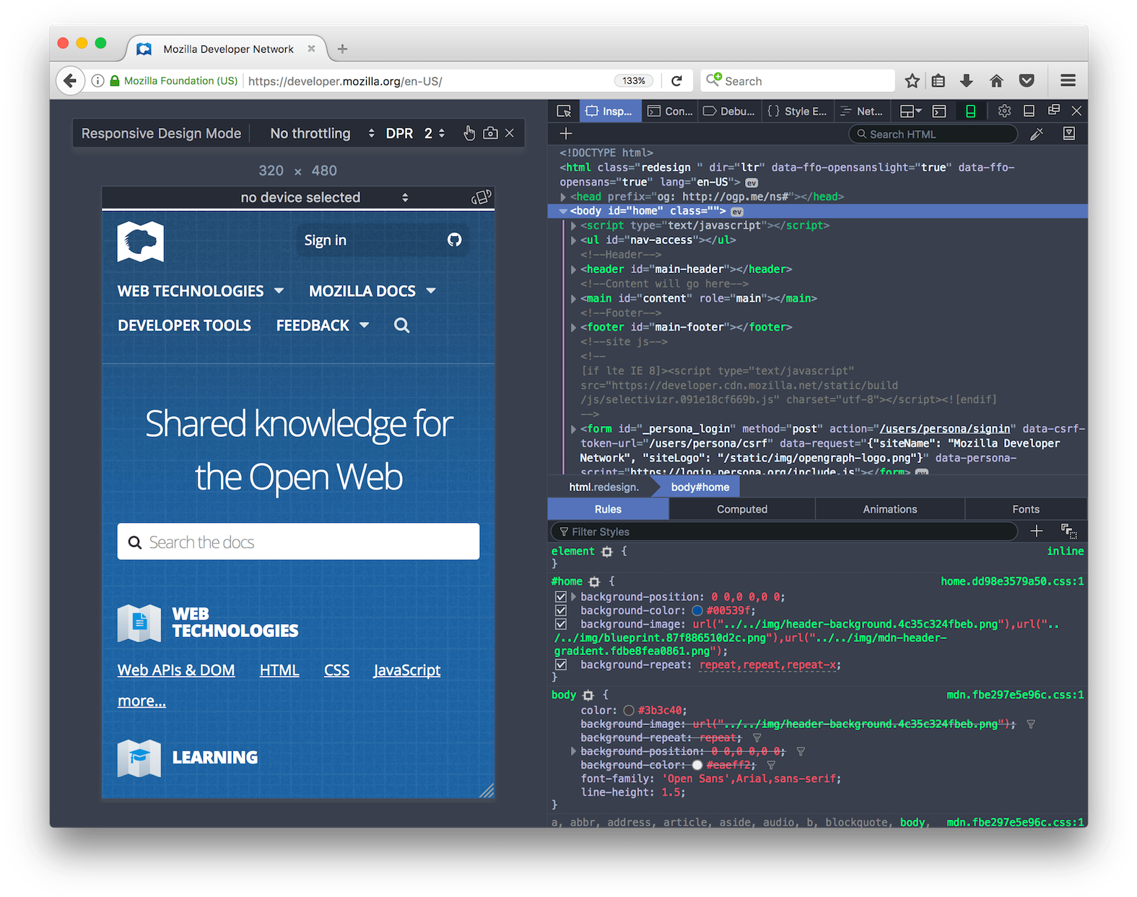Toggle the split console button
The height and width of the screenshot is (897, 1137).
(x=939, y=111)
